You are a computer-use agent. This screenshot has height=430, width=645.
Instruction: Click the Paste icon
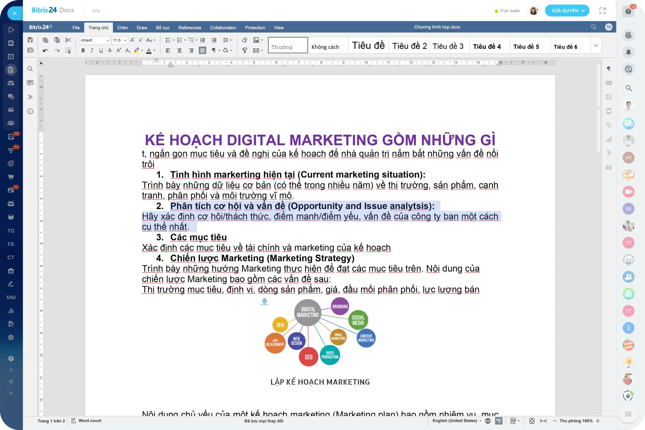click(57, 40)
